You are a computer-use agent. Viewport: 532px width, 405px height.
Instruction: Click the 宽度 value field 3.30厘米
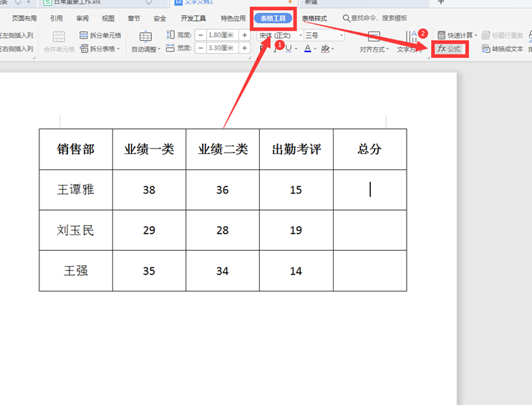[223, 48]
